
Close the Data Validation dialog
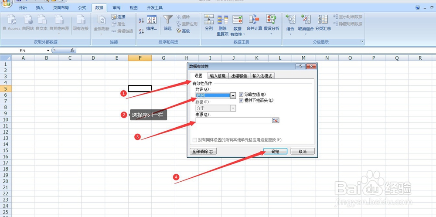tap(311, 66)
